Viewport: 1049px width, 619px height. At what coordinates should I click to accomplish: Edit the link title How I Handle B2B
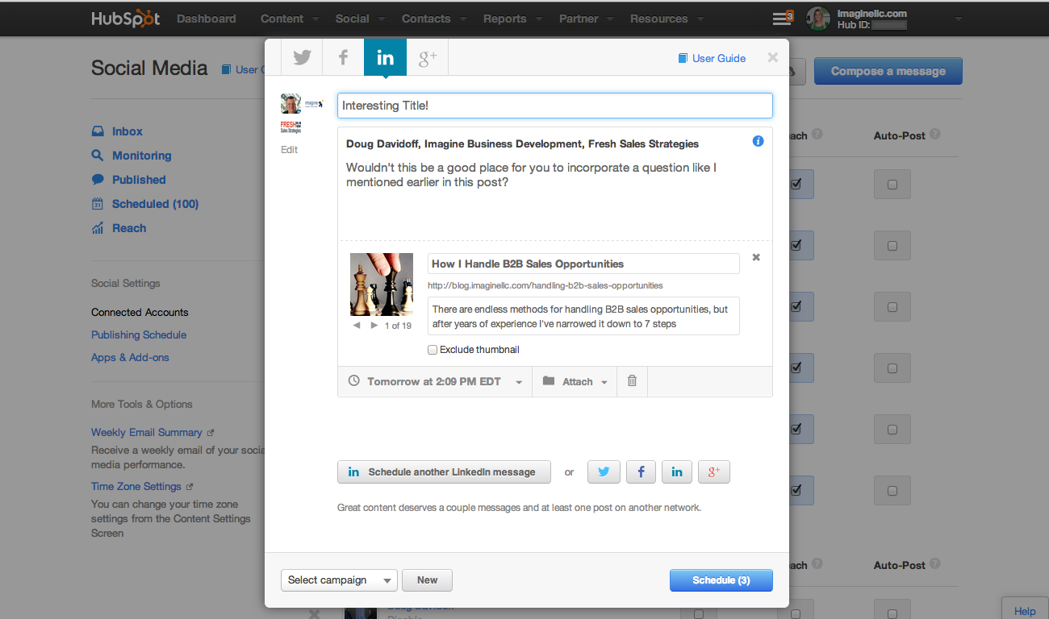tap(583, 264)
